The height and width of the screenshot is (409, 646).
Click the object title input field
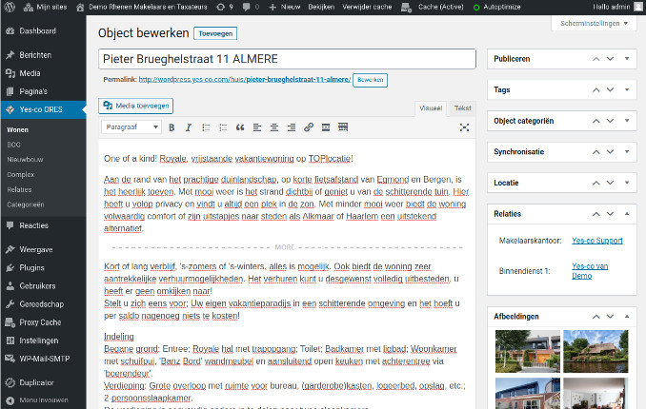point(287,59)
